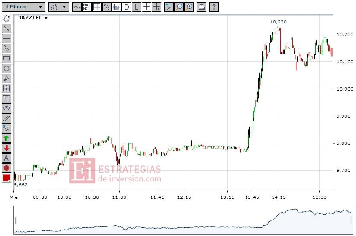Zoom out with the minus magnifier

tap(179, 7)
